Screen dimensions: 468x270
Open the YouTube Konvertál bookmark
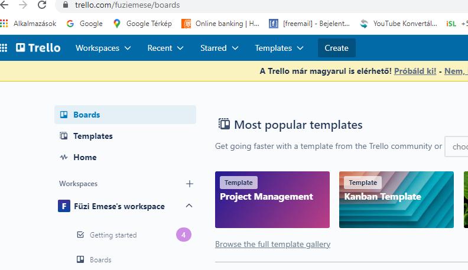tap(398, 24)
